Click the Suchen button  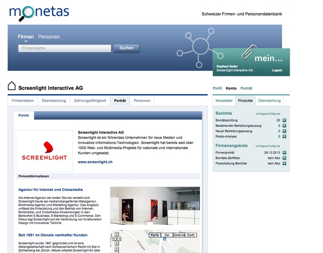coord(127,48)
